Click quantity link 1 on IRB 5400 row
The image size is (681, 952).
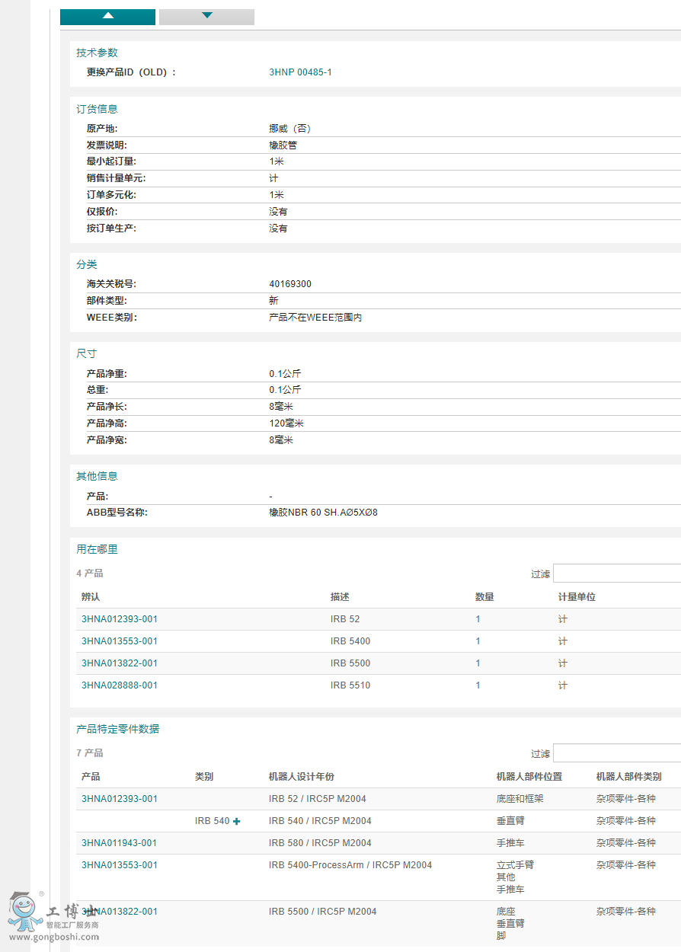pos(478,641)
